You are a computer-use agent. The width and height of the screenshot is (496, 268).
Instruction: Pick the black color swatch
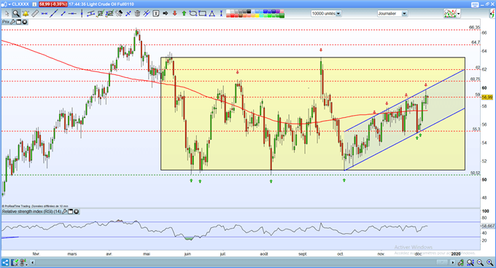click(x=249, y=12)
